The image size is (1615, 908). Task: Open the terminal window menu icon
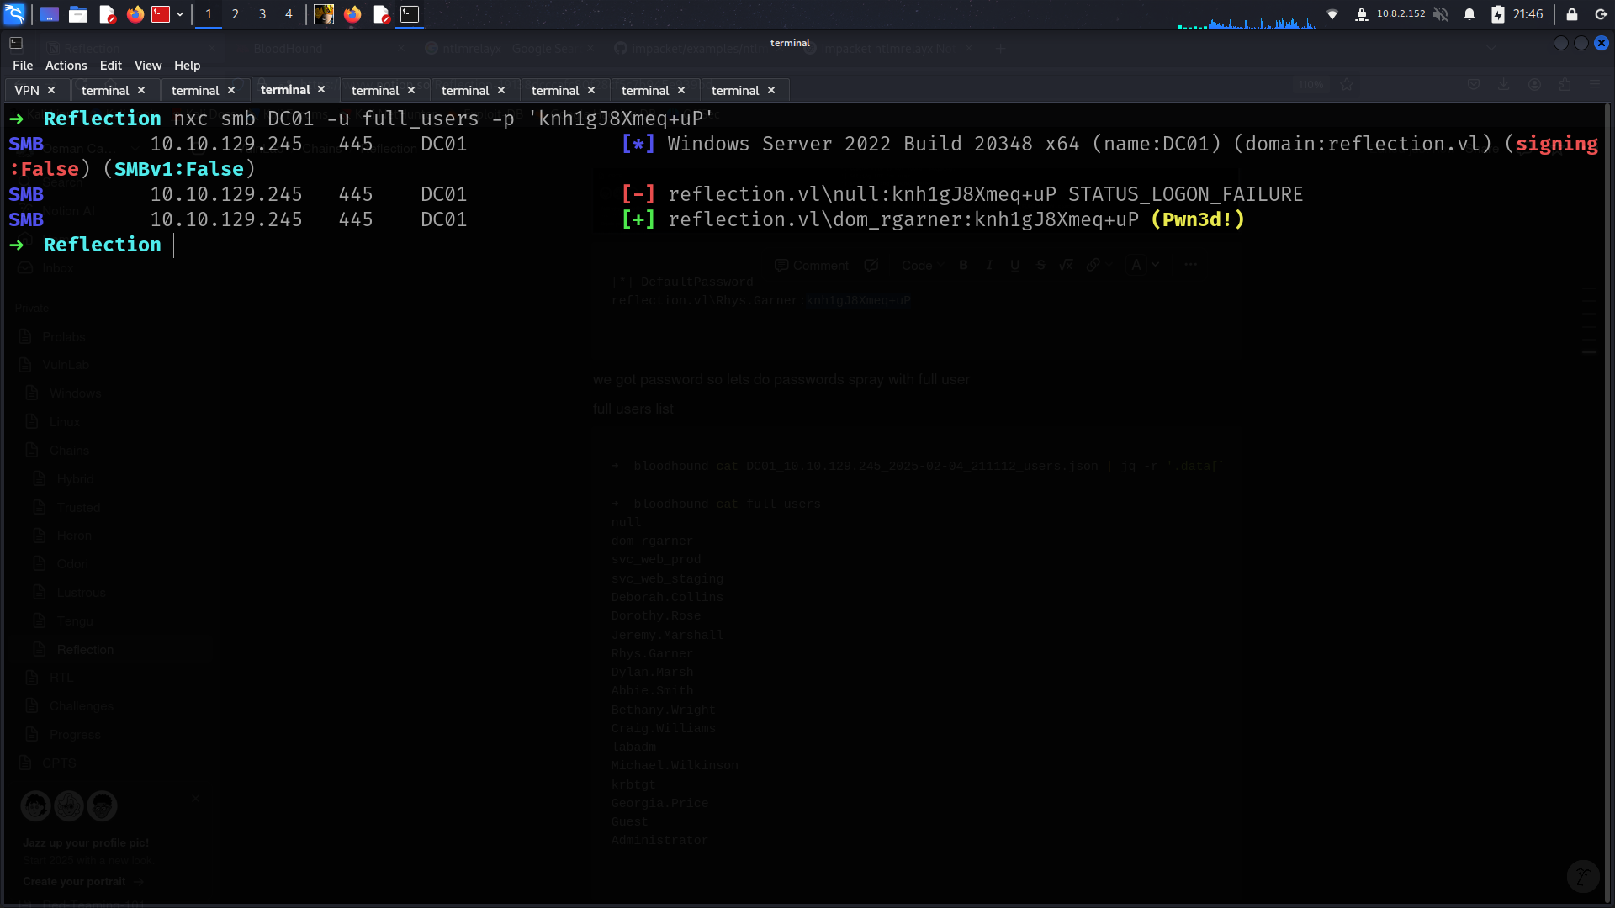coord(16,43)
